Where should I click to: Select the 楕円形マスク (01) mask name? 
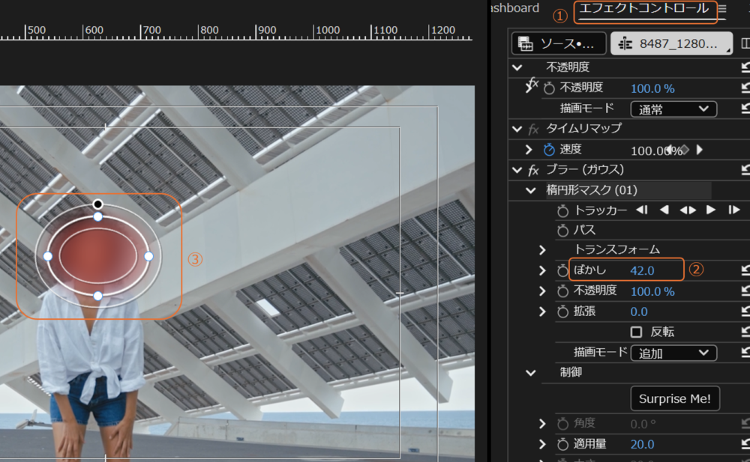pyautogui.click(x=592, y=190)
